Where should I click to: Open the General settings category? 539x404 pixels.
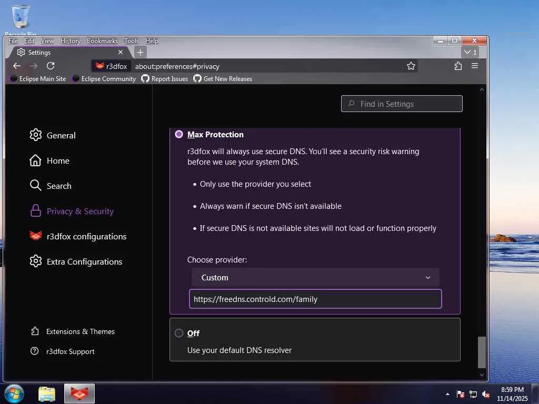(52, 135)
